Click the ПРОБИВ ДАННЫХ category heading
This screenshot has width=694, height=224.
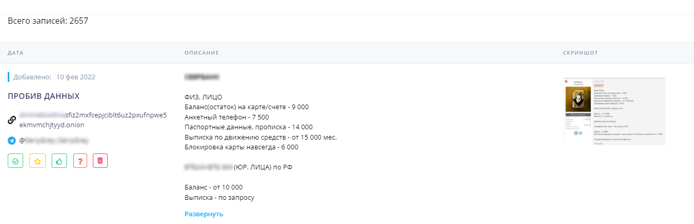click(44, 96)
